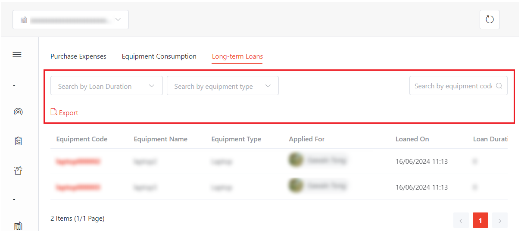The image size is (521, 231).
Task: Open the clipboard checklist icon in sidebar
Action: [x=18, y=141]
